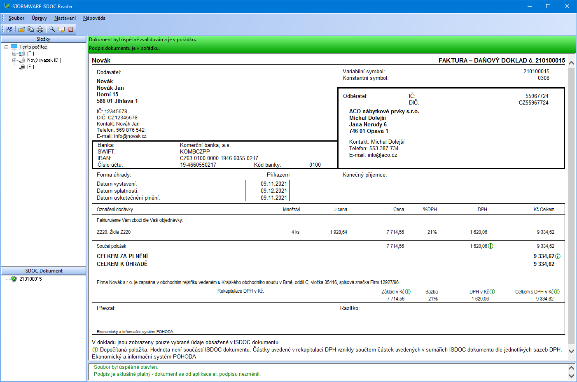The width and height of the screenshot is (577, 382).
Task: Open the Soubor menu
Action: (16, 18)
